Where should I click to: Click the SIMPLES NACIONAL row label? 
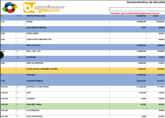click(x=35, y=63)
